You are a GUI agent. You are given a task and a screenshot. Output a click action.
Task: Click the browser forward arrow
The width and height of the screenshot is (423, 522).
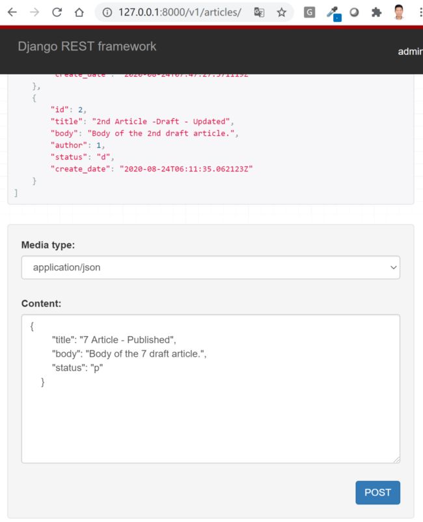click(34, 12)
